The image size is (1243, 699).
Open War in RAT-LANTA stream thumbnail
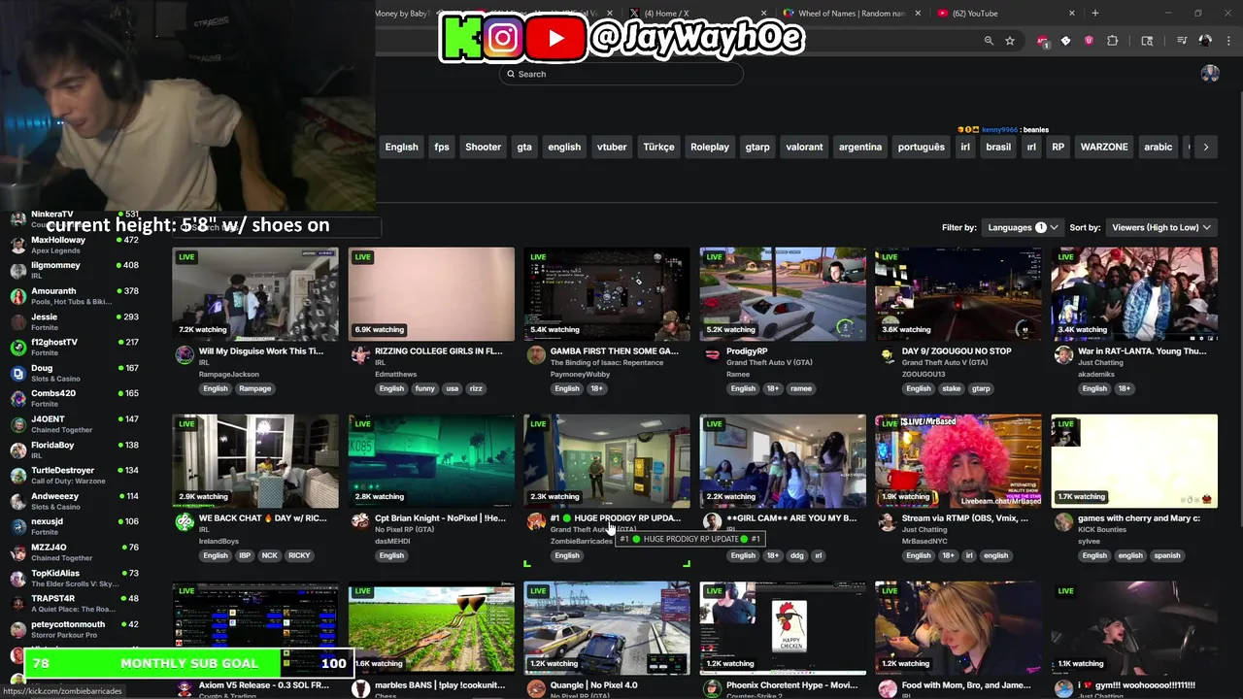(x=1134, y=293)
